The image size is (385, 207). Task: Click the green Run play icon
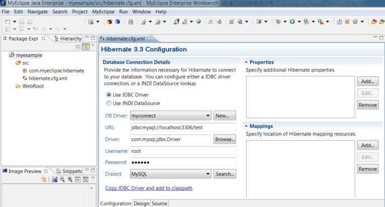[x=292, y=22]
